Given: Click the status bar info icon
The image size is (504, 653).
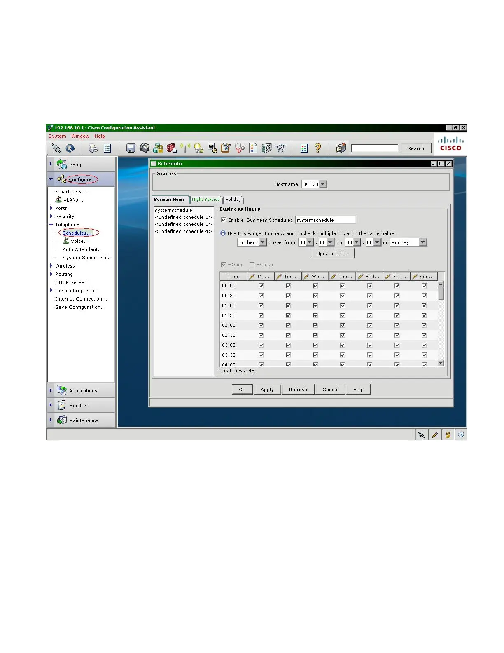Looking at the screenshot, I should [x=461, y=435].
